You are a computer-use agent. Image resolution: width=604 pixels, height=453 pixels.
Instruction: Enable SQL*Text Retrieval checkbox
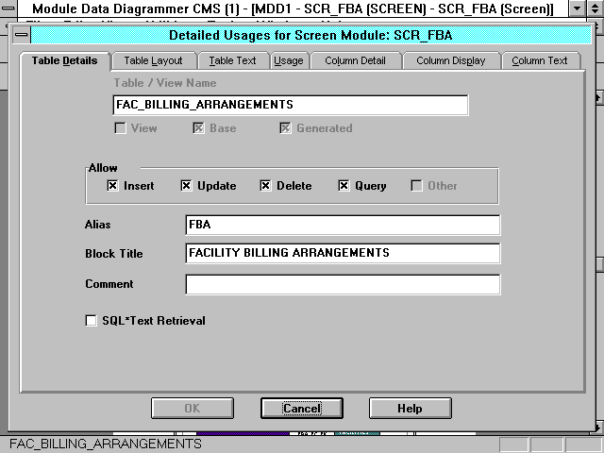click(x=92, y=321)
